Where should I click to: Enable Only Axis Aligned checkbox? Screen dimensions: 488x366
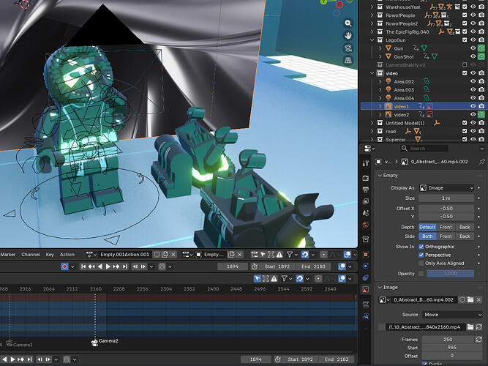point(421,264)
